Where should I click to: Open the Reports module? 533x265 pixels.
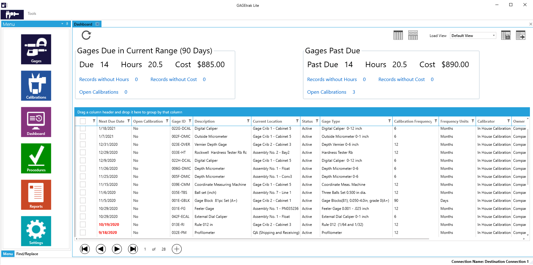tap(36, 195)
